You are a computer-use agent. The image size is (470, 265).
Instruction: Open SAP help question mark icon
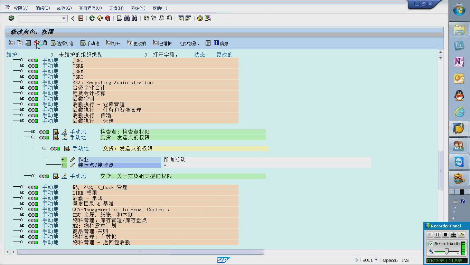[200, 18]
